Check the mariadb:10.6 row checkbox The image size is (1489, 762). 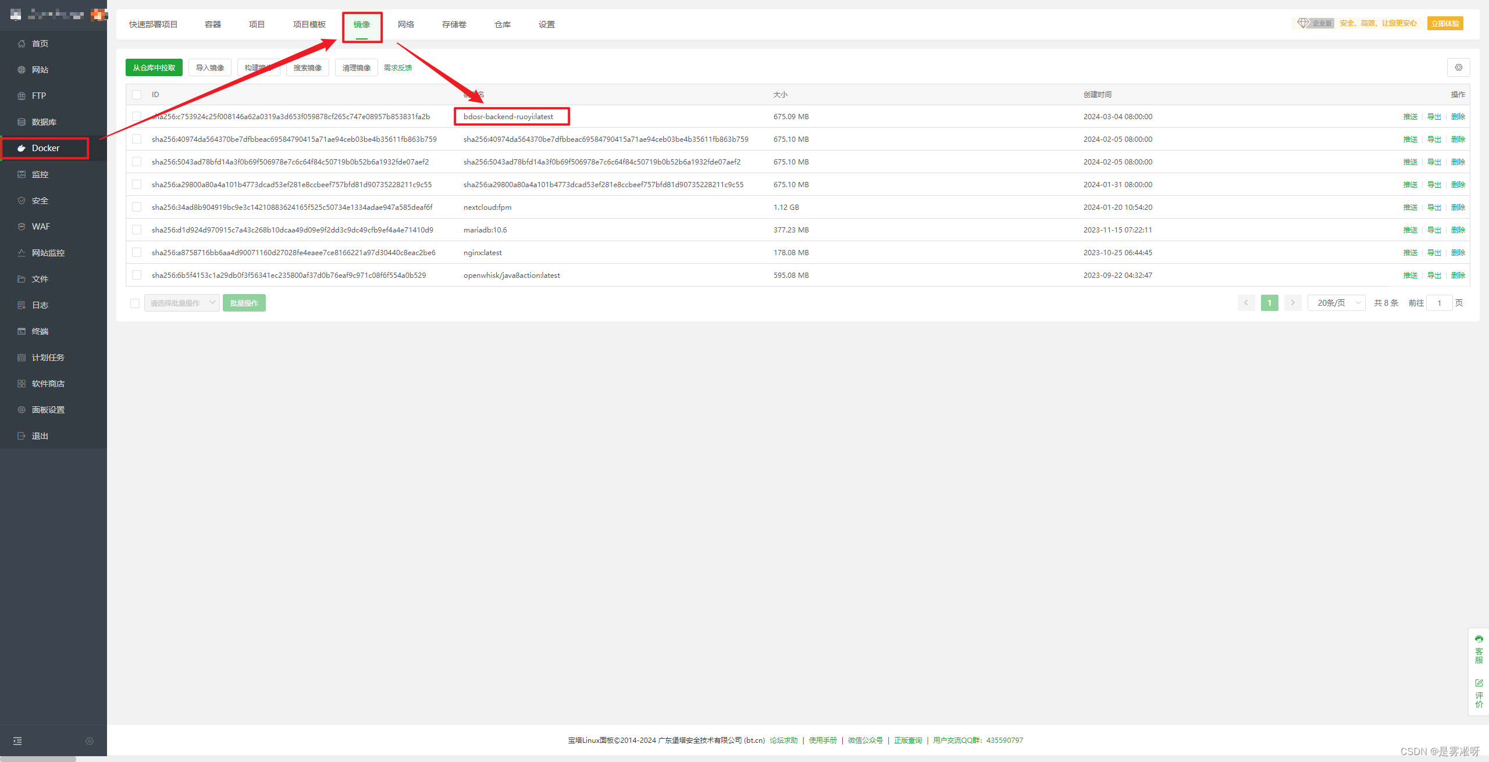pyautogui.click(x=137, y=230)
